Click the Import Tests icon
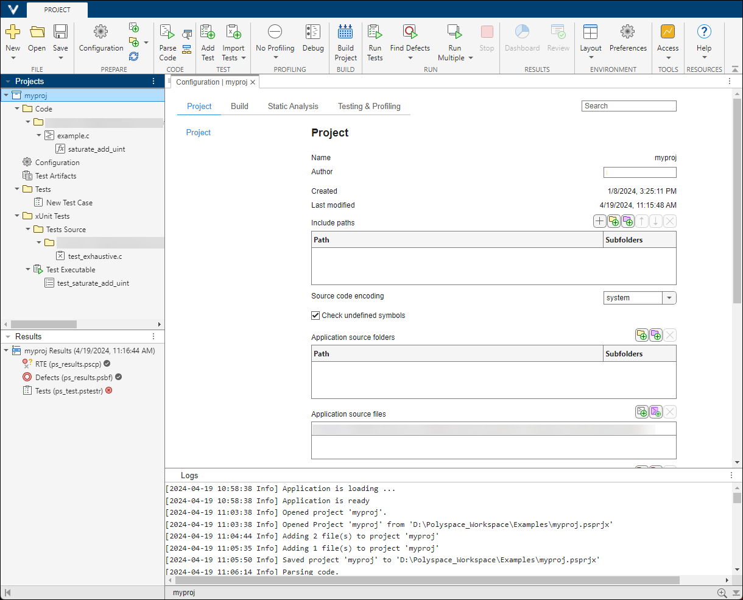The height and width of the screenshot is (600, 743). coord(233,32)
